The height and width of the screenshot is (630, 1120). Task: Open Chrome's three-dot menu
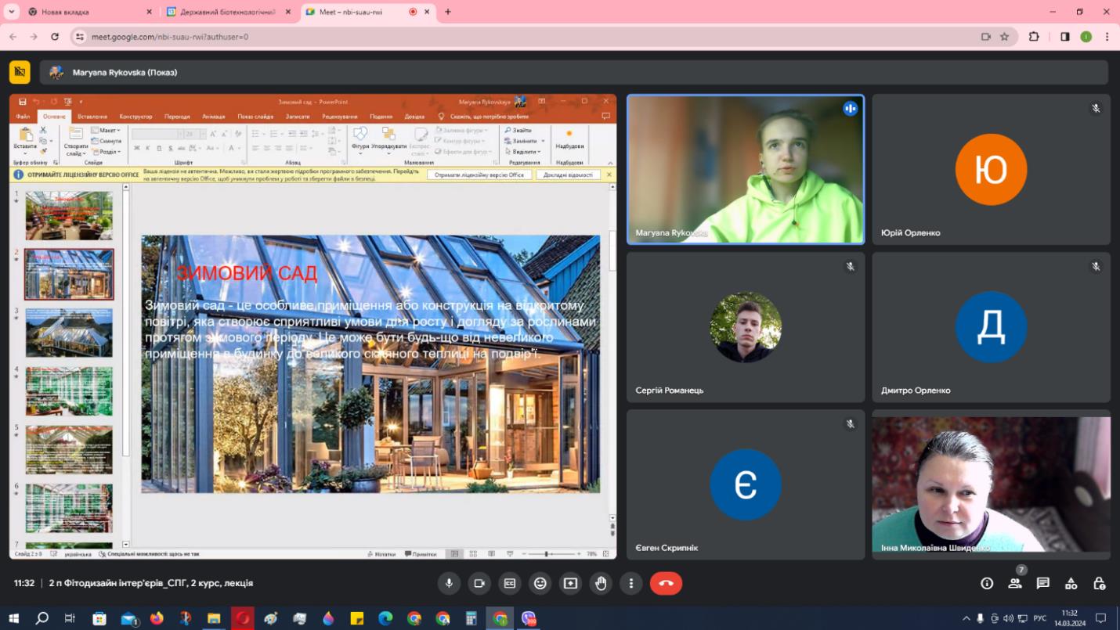tap(1107, 37)
